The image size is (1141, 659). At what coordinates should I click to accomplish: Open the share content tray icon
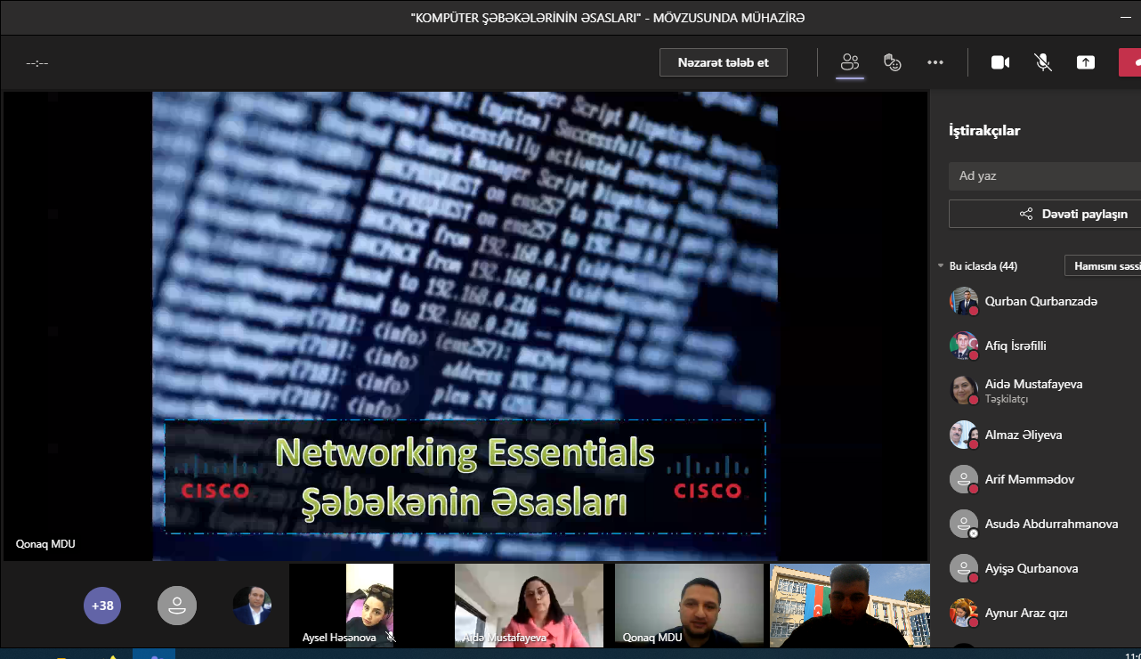click(1086, 62)
